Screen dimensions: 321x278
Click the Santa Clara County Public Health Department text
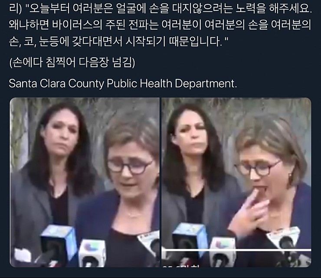pos(123,83)
